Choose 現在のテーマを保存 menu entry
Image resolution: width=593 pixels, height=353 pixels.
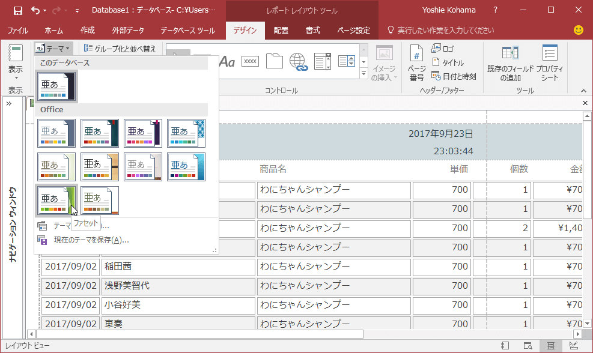pos(91,240)
